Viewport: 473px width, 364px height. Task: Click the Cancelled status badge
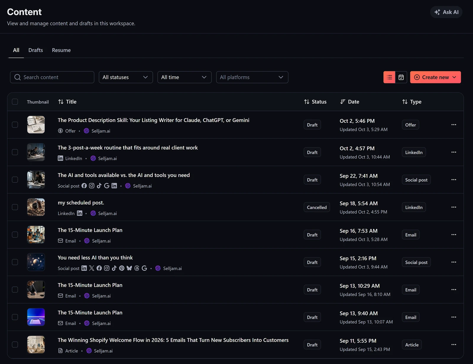tap(317, 207)
